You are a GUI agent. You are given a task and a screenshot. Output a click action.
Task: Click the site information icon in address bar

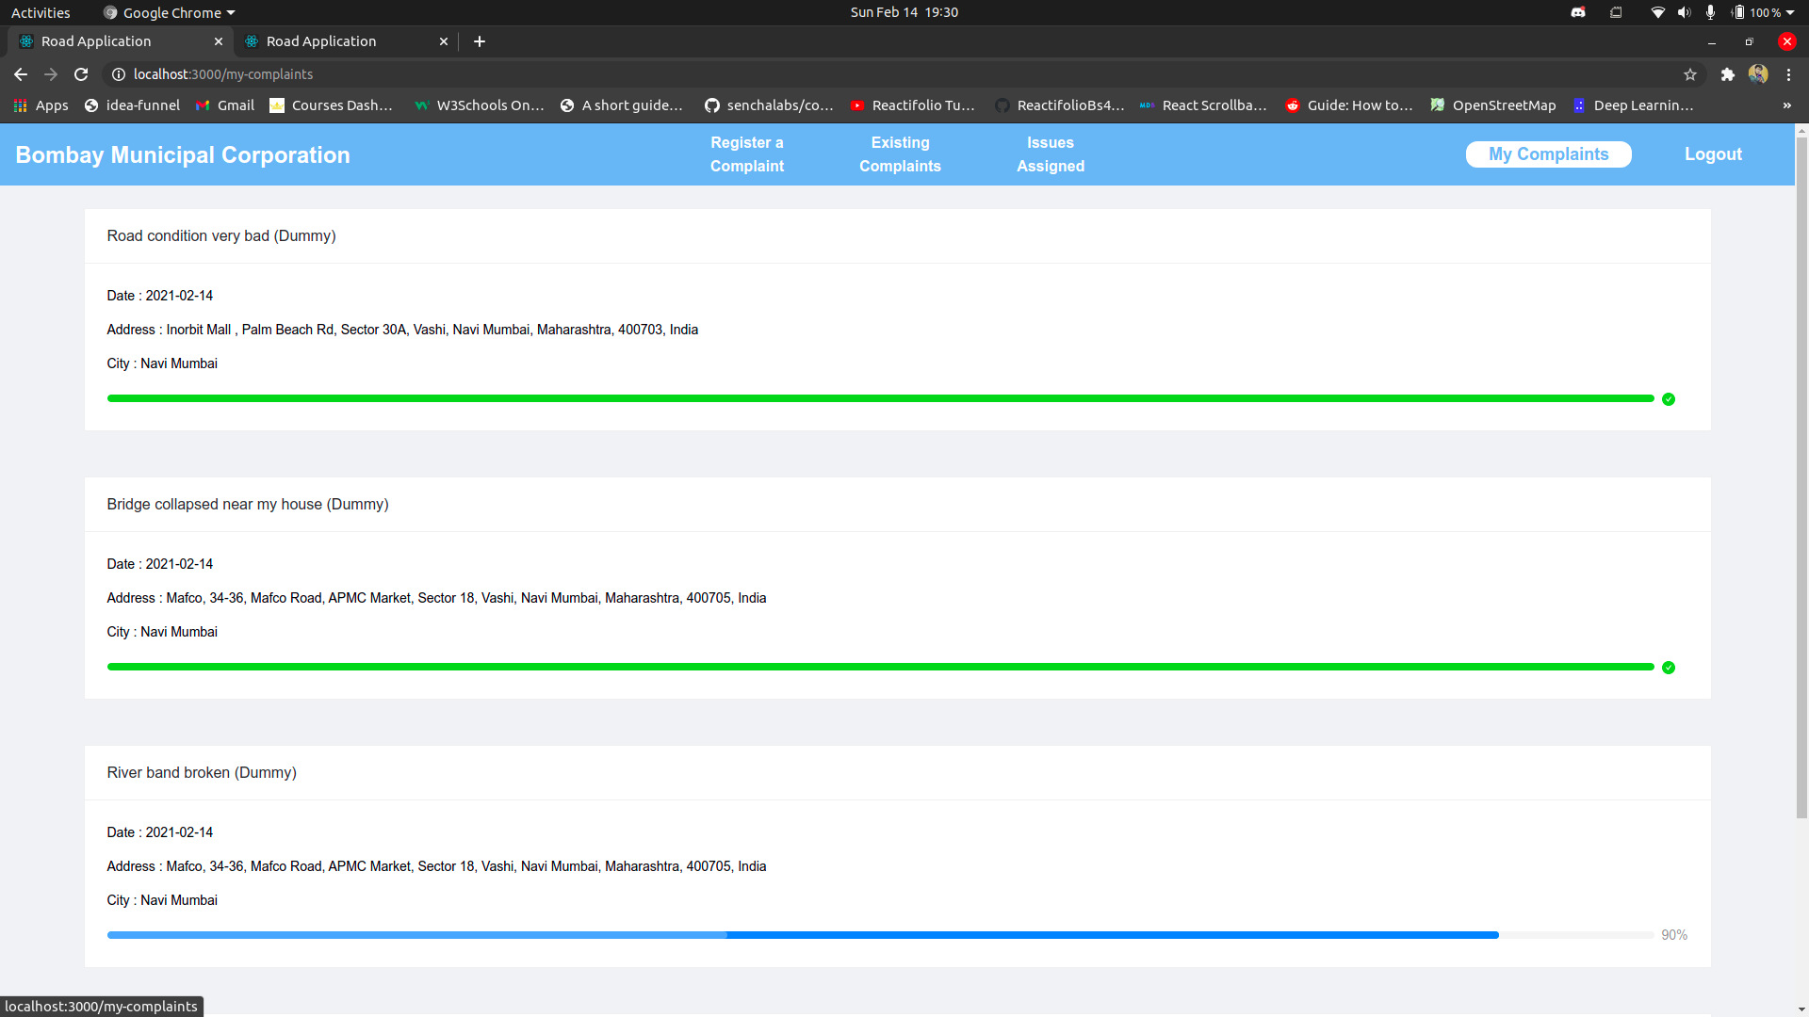coord(119,74)
